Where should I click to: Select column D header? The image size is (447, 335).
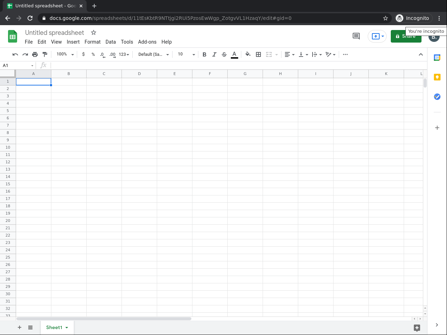139,74
